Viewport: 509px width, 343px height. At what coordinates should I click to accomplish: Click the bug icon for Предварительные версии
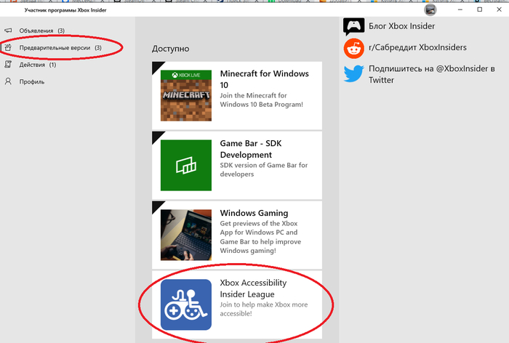point(8,47)
